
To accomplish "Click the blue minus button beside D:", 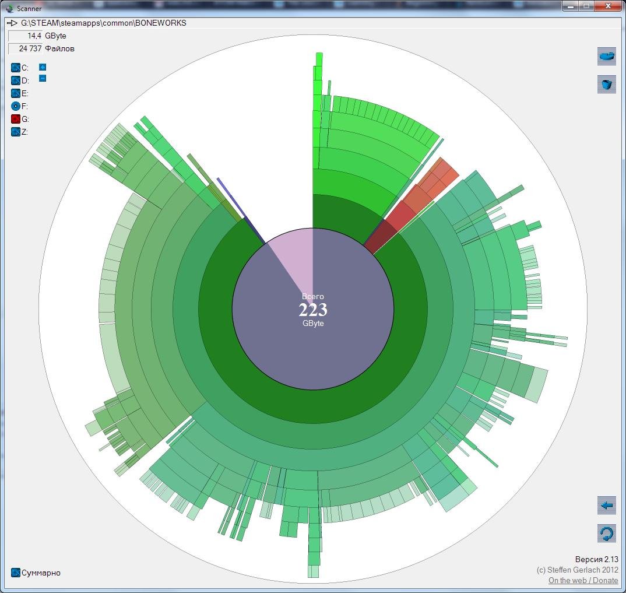I will 43,78.
